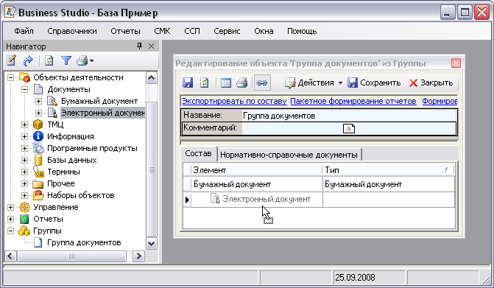Screen dimensions: 494x288
Task: Open the СМК menu
Action: point(162,31)
